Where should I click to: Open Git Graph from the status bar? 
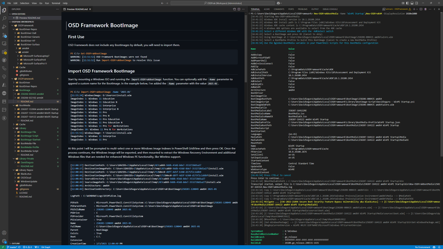[x=47, y=247]
